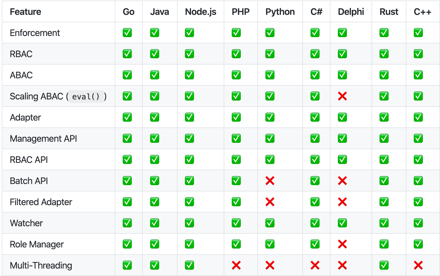Click the Python cross in Multi-Threading row
The width and height of the screenshot is (440, 276).
point(270,265)
